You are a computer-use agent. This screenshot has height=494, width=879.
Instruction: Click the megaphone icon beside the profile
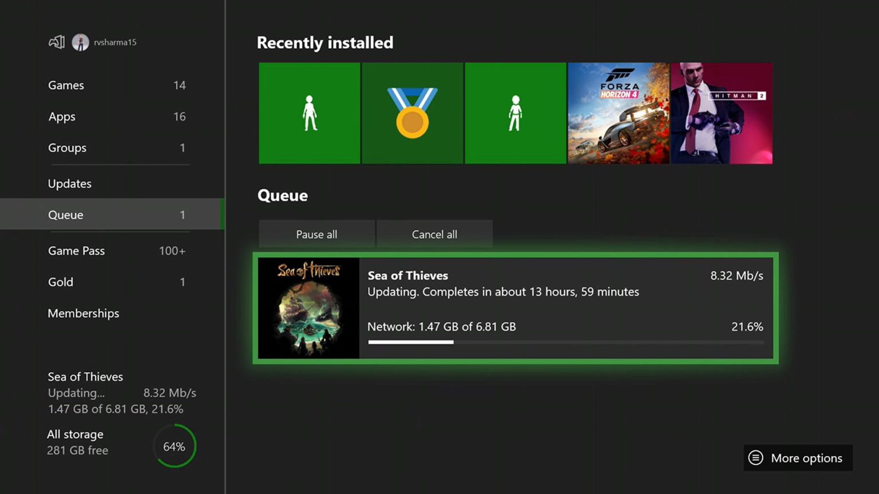[57, 42]
